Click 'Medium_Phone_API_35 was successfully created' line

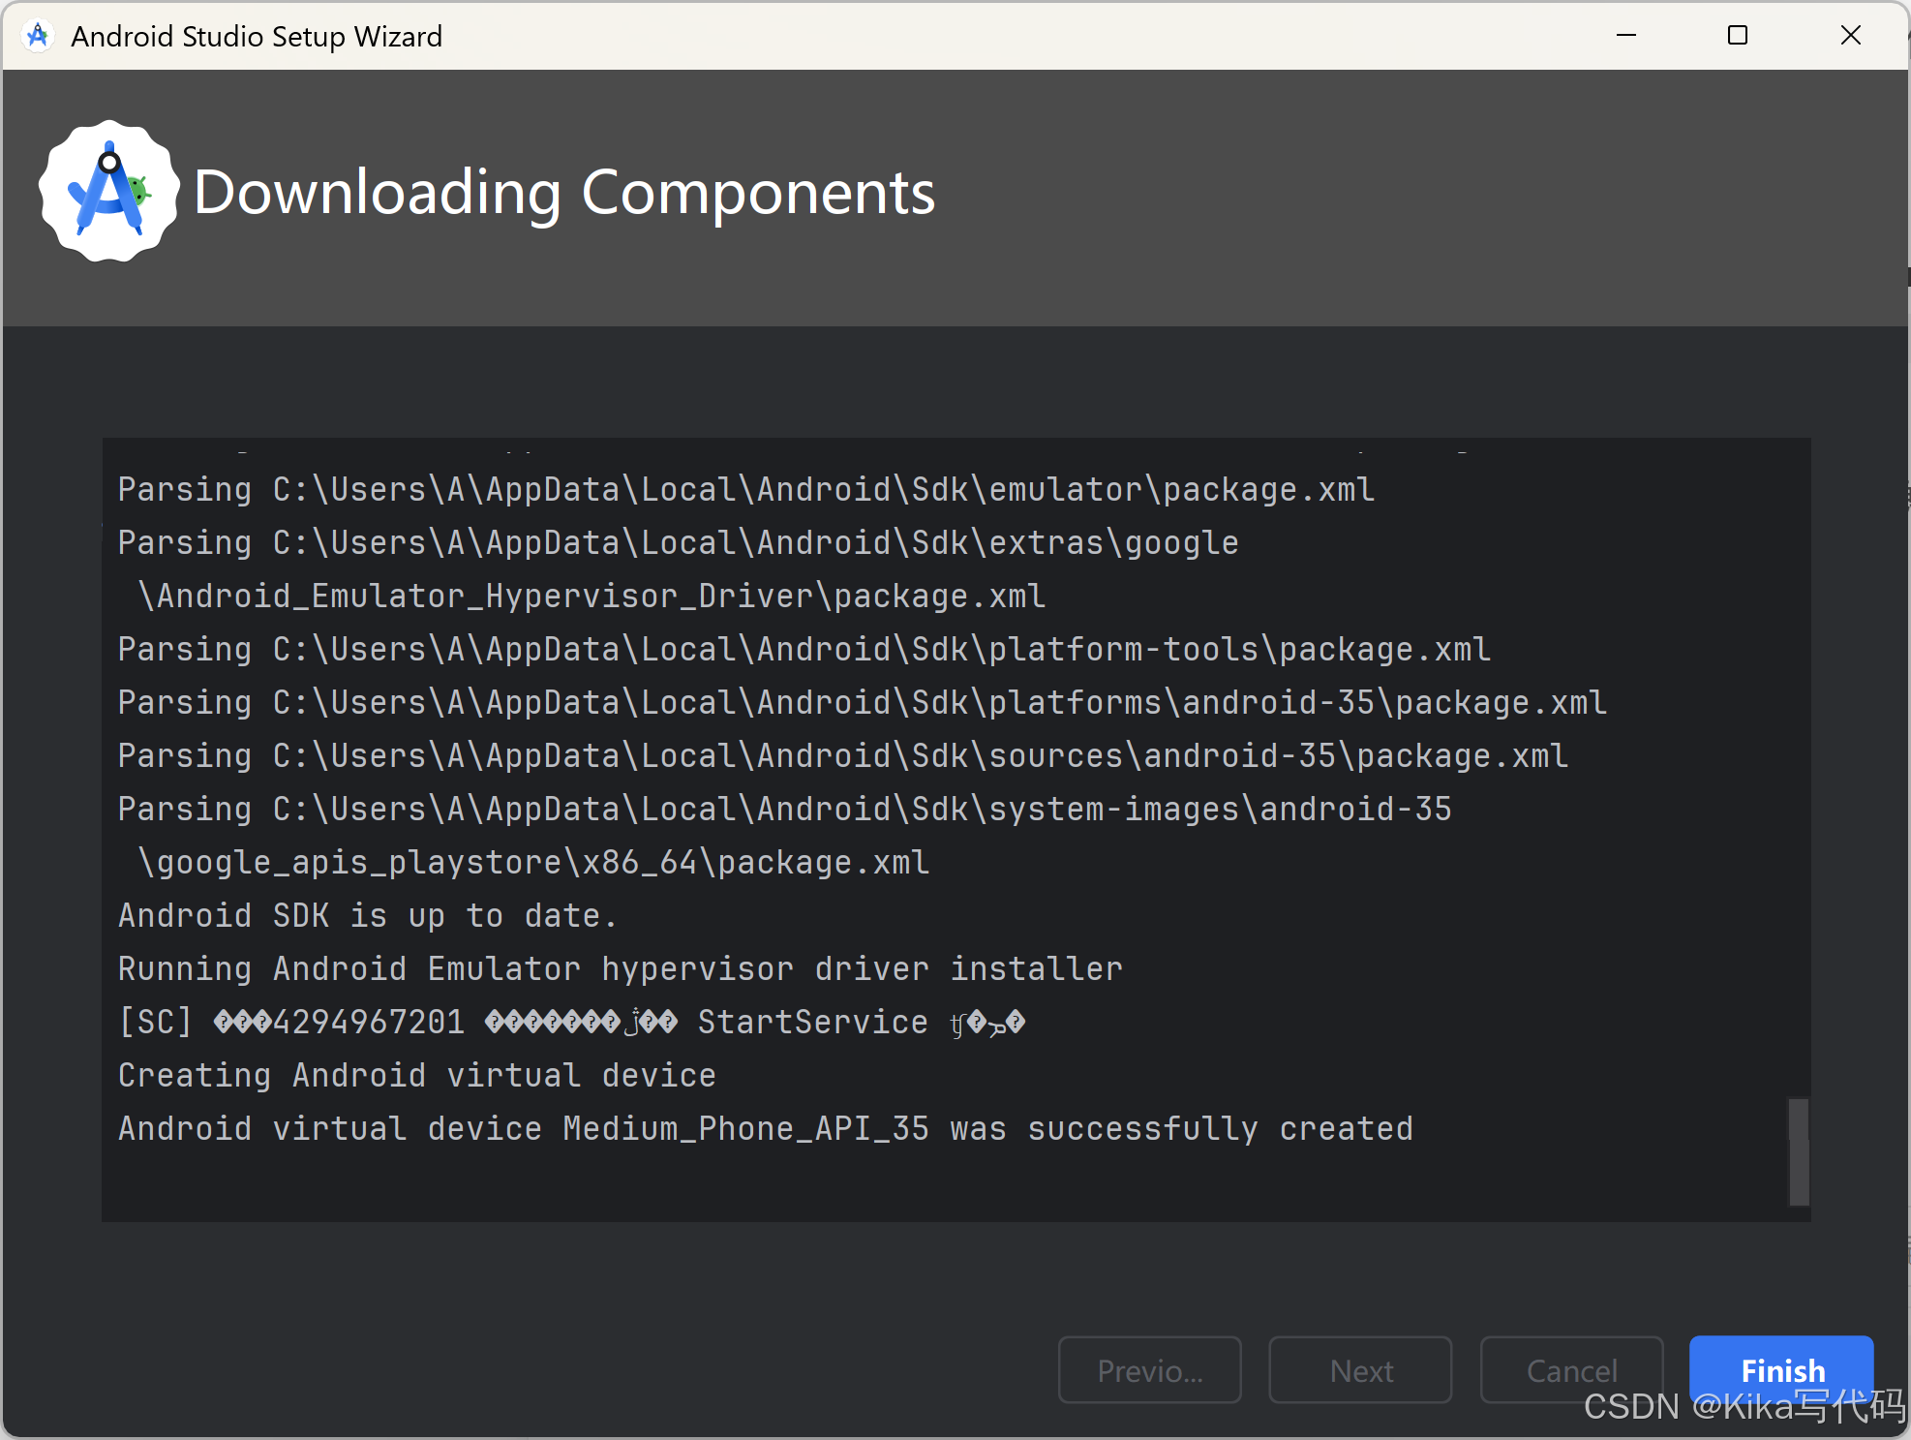[765, 1128]
